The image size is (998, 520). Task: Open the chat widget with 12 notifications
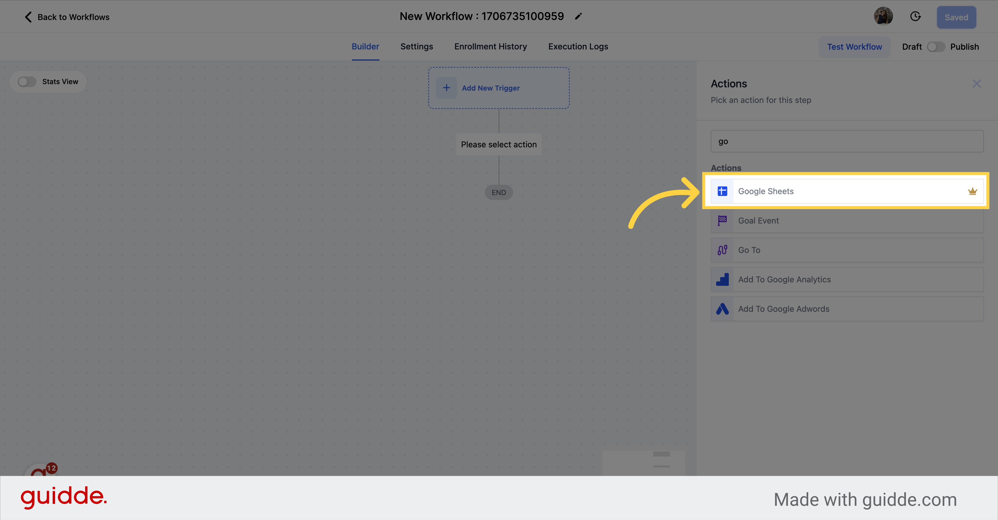click(40, 470)
